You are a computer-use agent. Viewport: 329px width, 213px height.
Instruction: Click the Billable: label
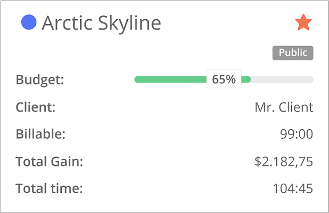coord(41,134)
